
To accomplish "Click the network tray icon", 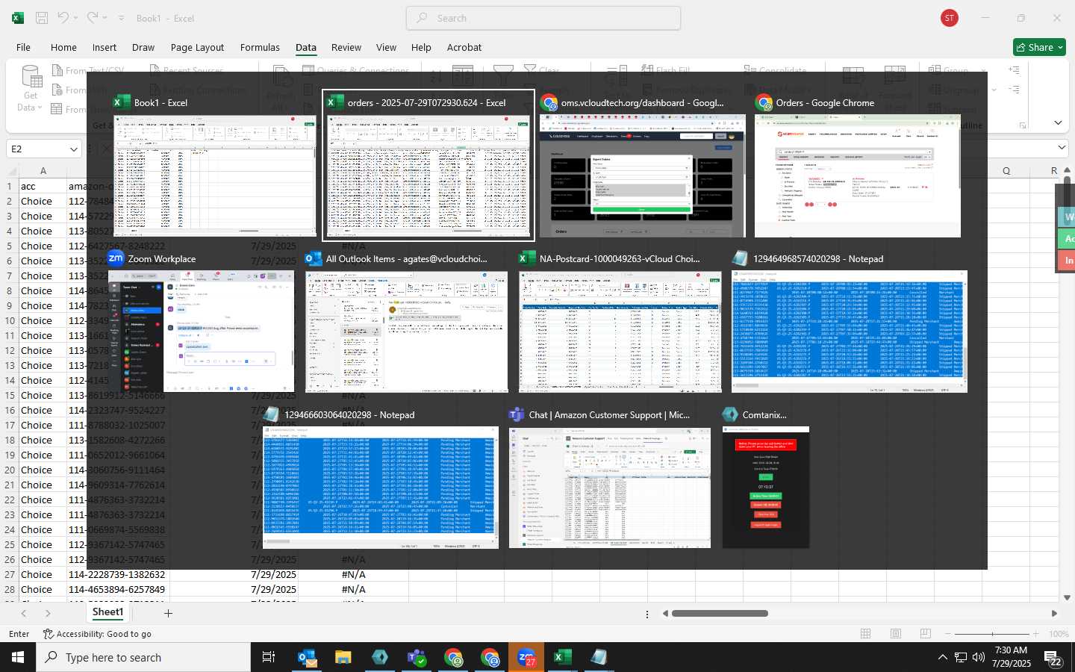I will point(961,658).
